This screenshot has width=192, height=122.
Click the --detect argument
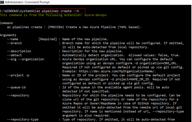point(14,55)
